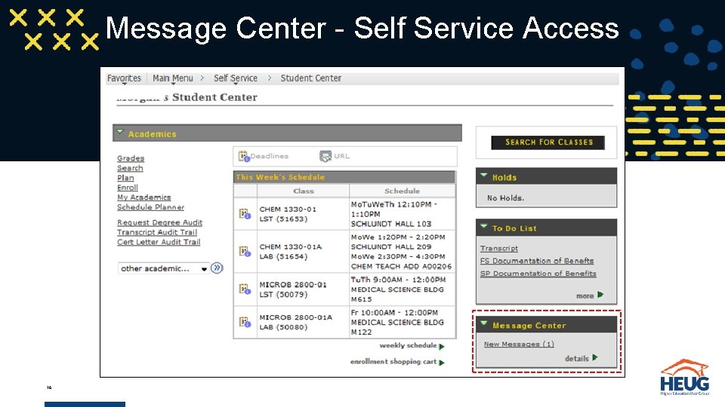Collapse the Message Center panel

[x=483, y=323]
